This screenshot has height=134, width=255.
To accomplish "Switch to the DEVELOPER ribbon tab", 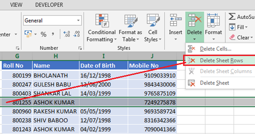I will 49,5.
